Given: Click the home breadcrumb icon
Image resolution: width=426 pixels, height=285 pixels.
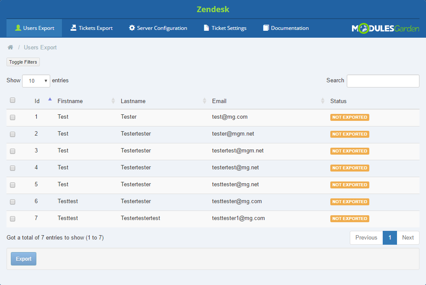Looking at the screenshot, I should [10, 47].
